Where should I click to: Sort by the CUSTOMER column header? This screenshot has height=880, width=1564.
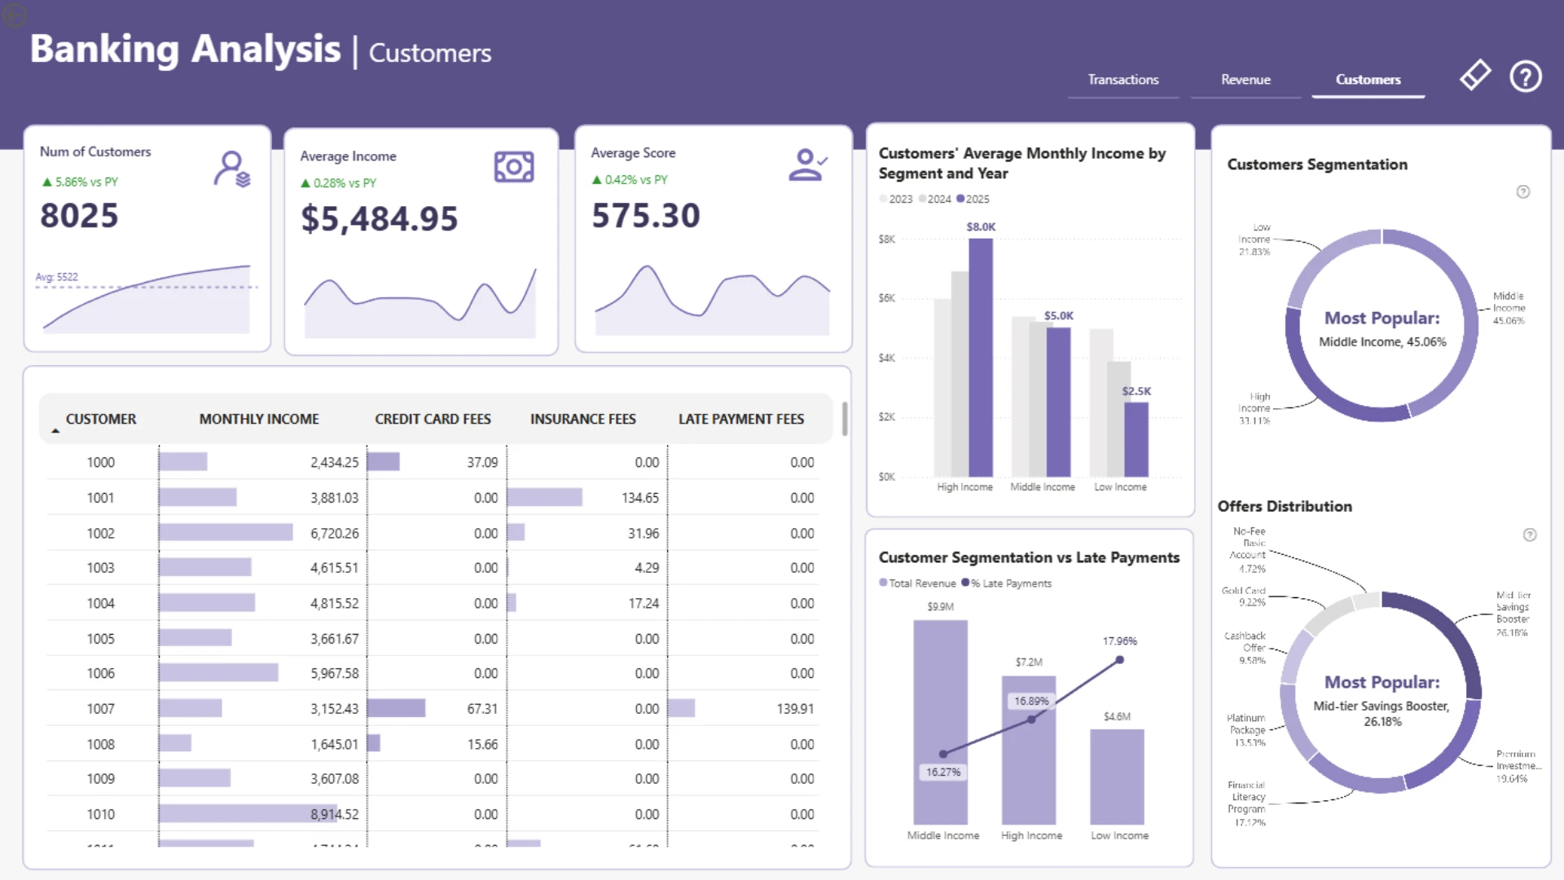(x=101, y=419)
